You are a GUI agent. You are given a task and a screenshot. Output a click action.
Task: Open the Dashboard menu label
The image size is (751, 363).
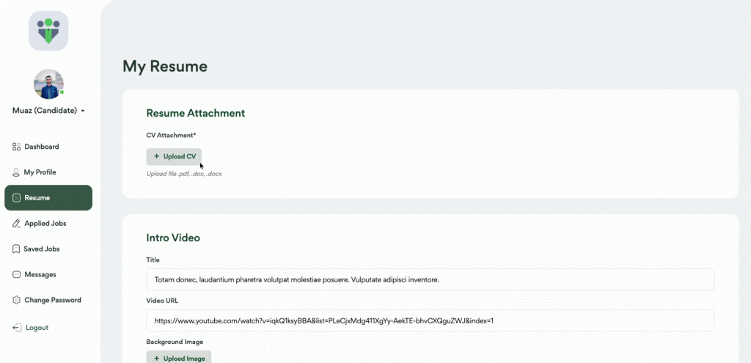click(42, 147)
